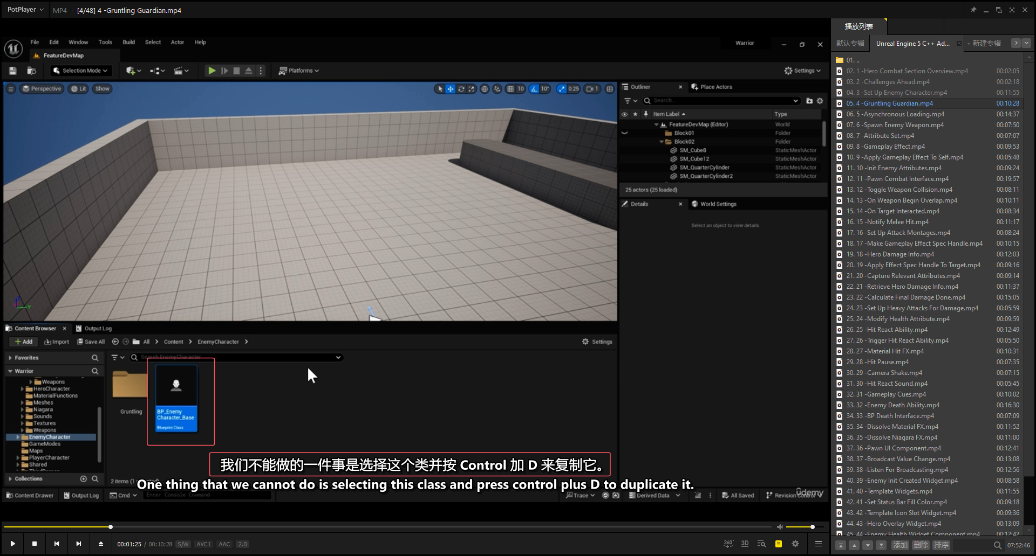The width and height of the screenshot is (1036, 556).
Task: Click the Content Drawer button
Action: click(x=30, y=495)
